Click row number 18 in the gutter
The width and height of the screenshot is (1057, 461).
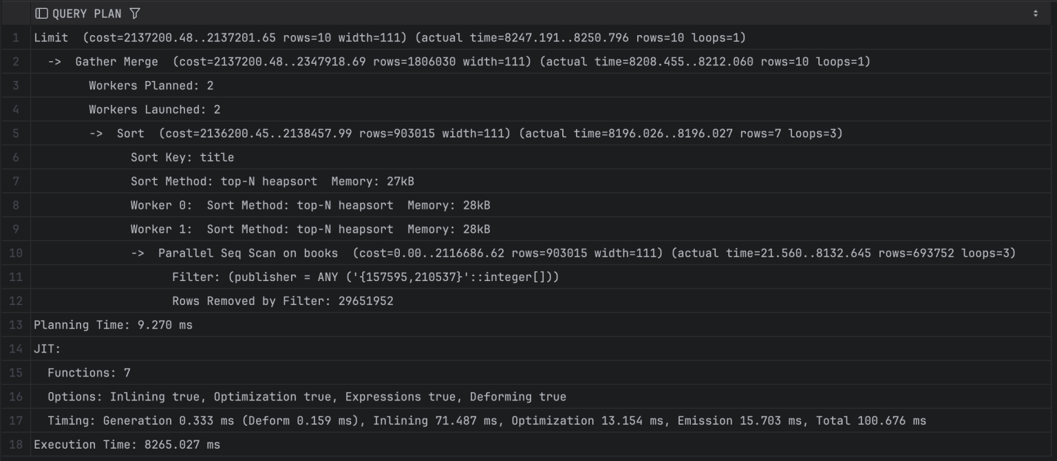click(15, 445)
